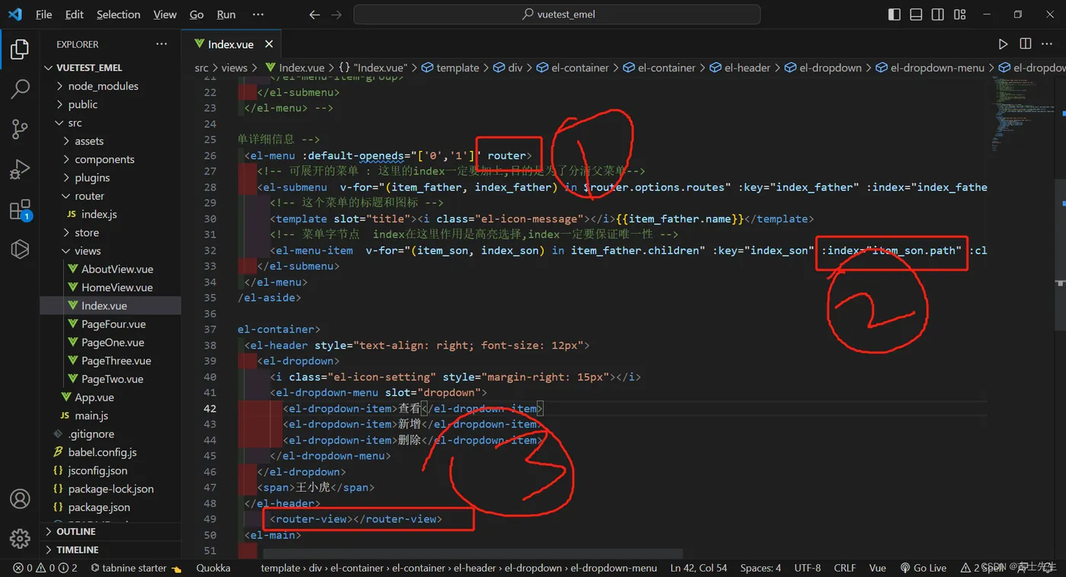Open the Edit menu
The height and width of the screenshot is (577, 1066).
click(x=75, y=14)
